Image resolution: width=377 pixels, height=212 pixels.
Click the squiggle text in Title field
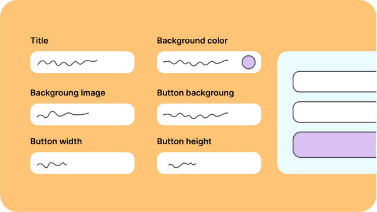(67, 62)
